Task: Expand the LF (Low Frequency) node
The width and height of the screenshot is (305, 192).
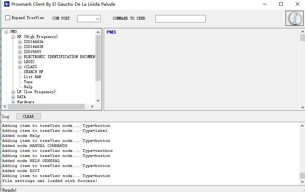Action: pos(13,92)
